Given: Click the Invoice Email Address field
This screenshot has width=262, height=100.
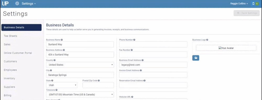Looking at the screenshot, I should 153,75.
